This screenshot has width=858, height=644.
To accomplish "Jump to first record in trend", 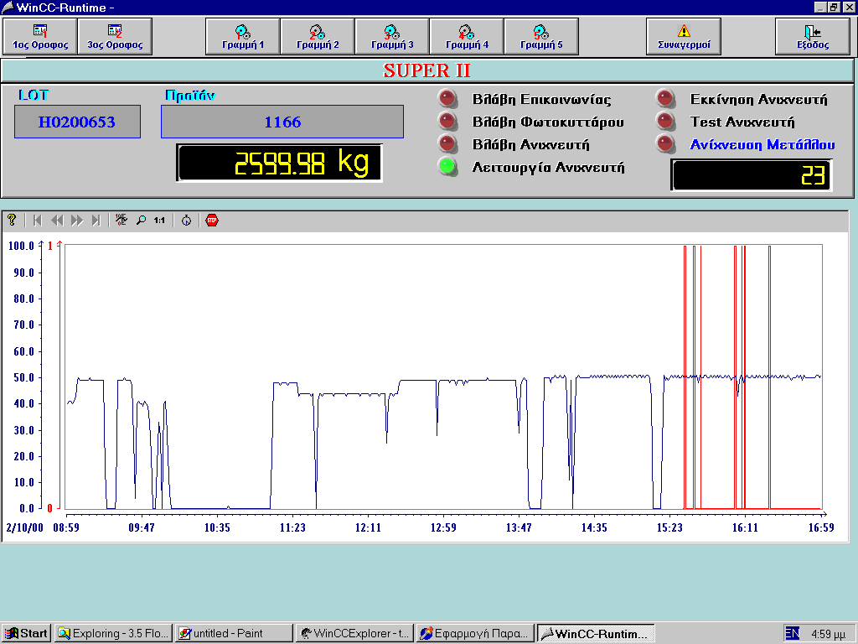I will coord(37,221).
